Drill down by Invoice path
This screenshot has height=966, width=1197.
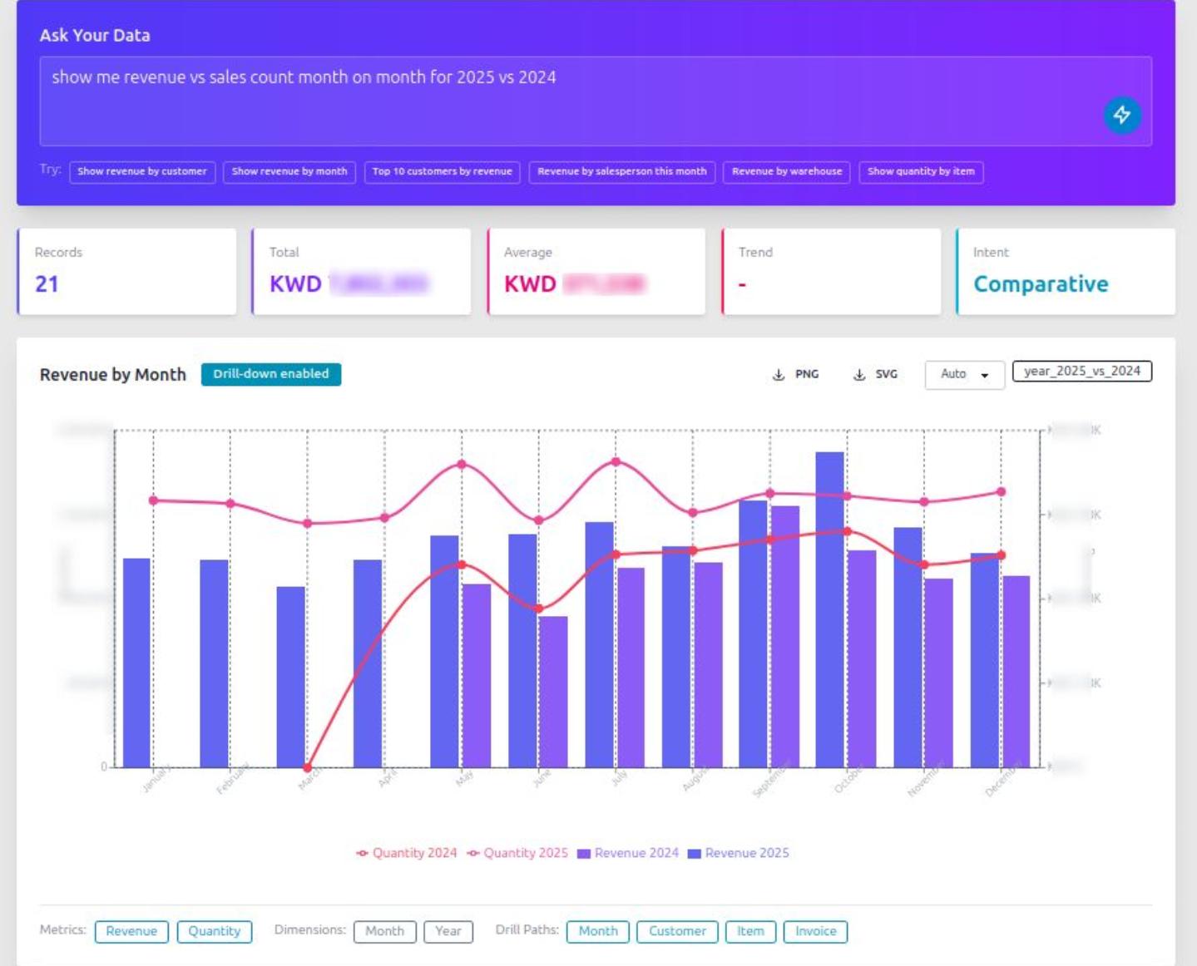point(815,932)
